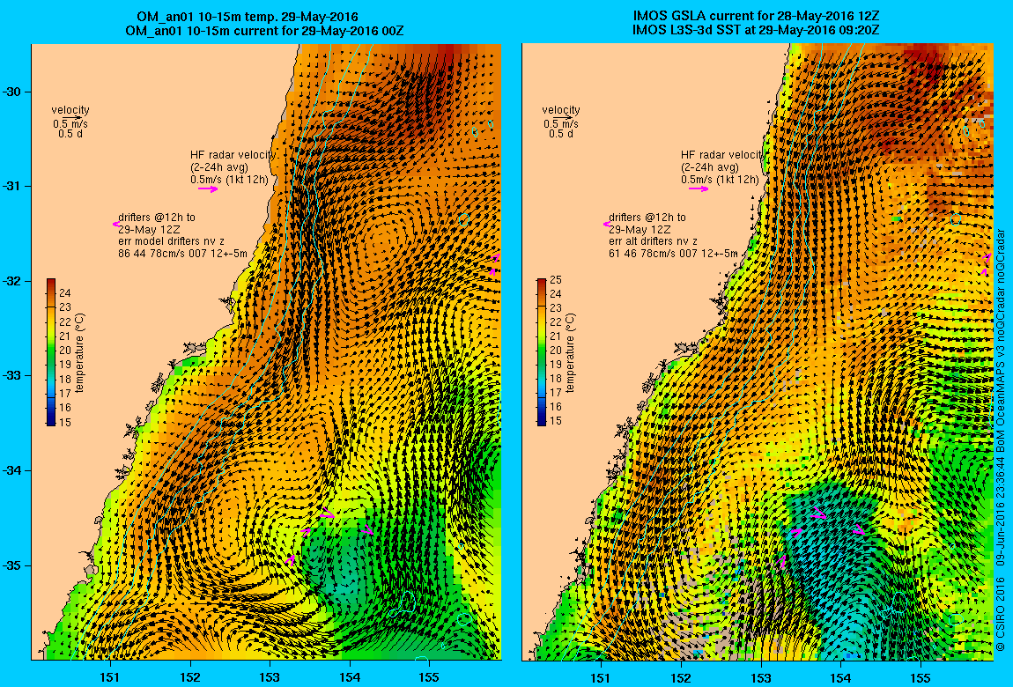Click '0.5 m/s' under velocity in the OM_an01 map
The image size is (1013, 687).
pos(70,124)
